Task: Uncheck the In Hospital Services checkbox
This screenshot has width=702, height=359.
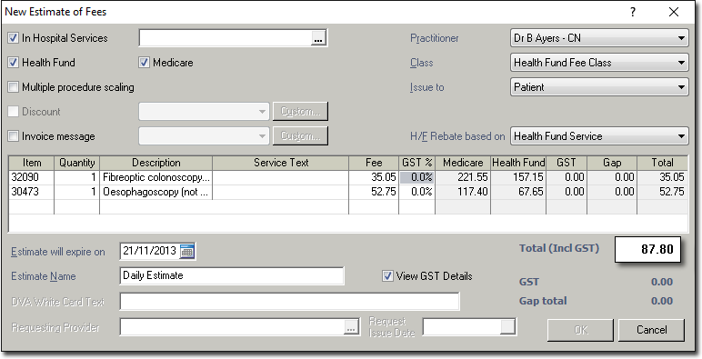Action: click(14, 38)
